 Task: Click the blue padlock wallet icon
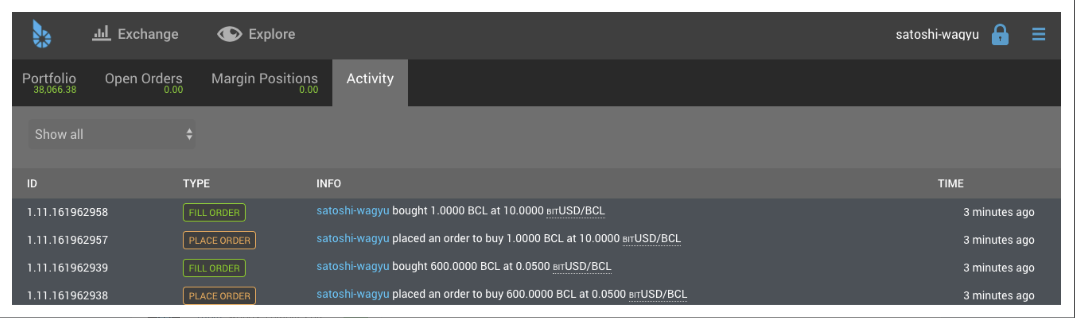pos(1000,34)
